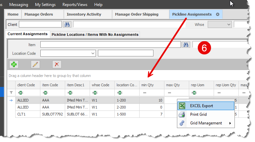The image size is (255, 142).
Task: Expand Grid Management submenu
Action: [x=206, y=123]
